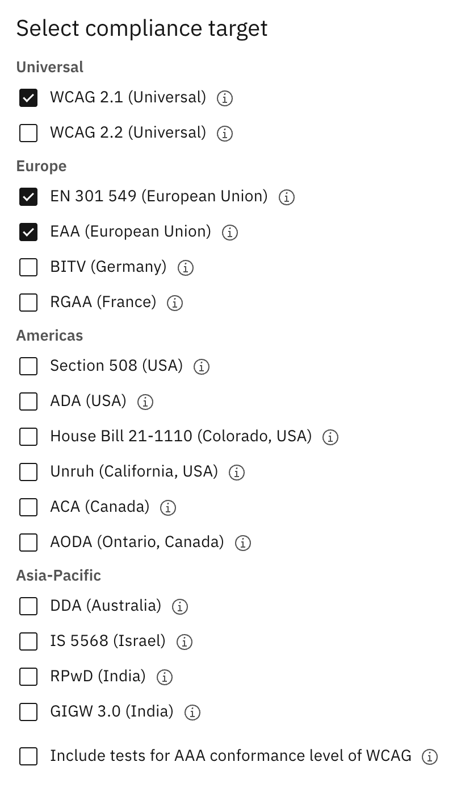Screen dimensions: 461x795
Task: Open info icon for ACA (Canada)
Action: (167, 507)
